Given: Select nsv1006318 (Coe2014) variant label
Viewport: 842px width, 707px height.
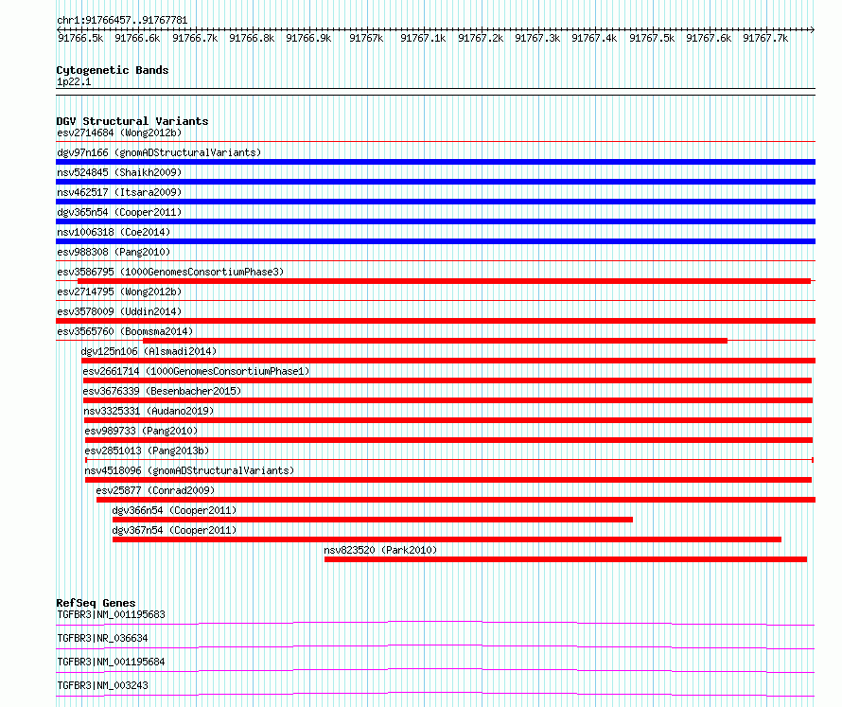Looking at the screenshot, I should pos(114,232).
